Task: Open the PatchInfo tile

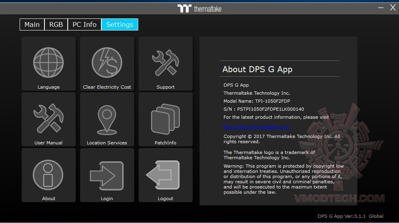Action: click(x=166, y=119)
